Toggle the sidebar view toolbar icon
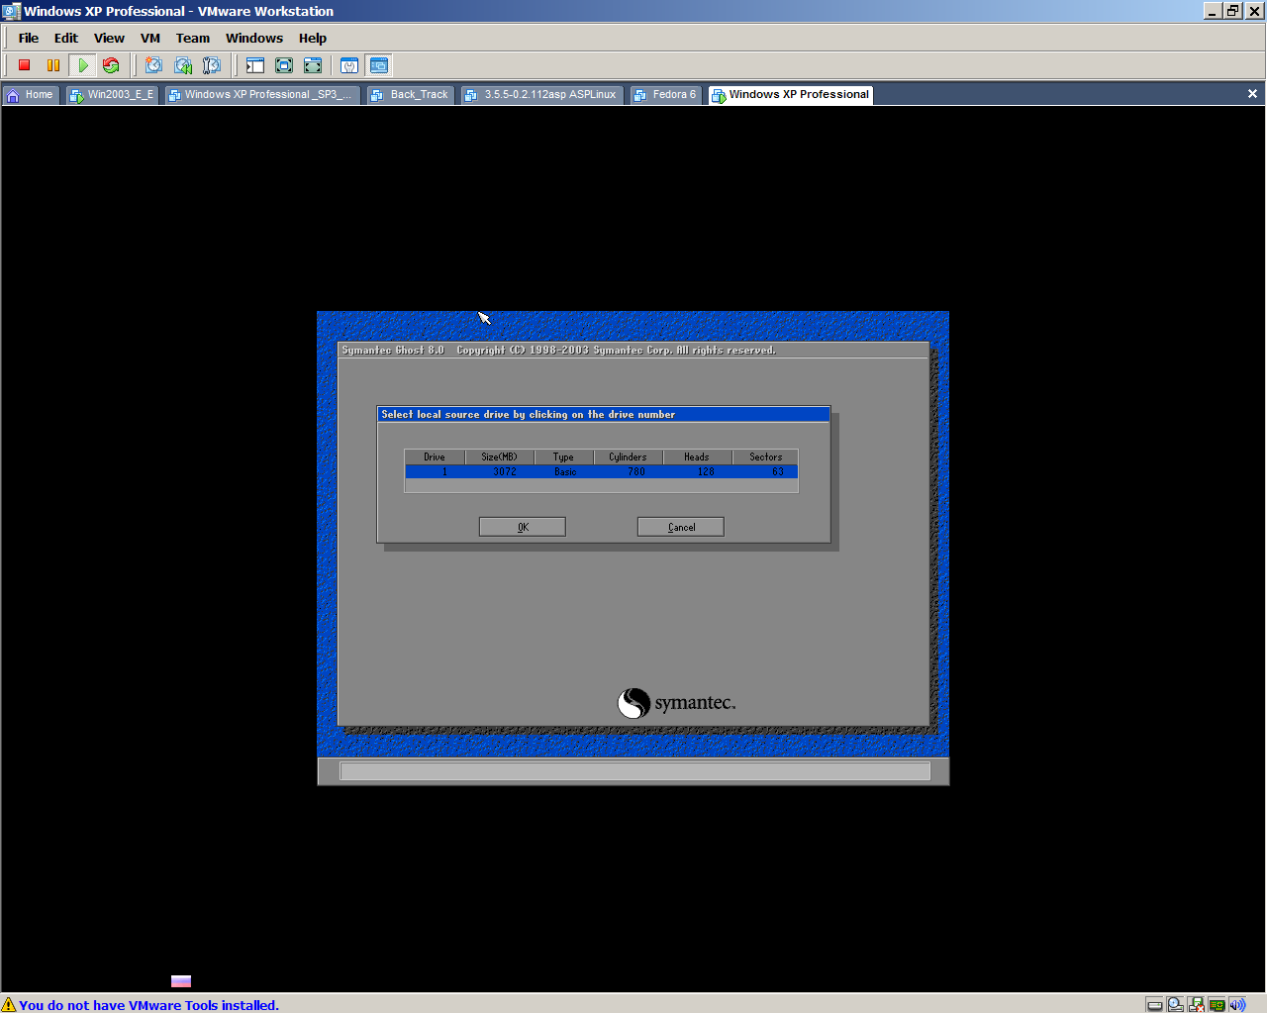 tap(255, 65)
